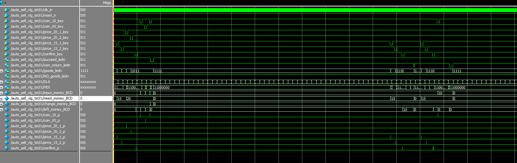Viewport: 517px width, 163px height.
Task: Click the diamond icon beside price_20_2_key signal
Action: [x=6, y=37]
